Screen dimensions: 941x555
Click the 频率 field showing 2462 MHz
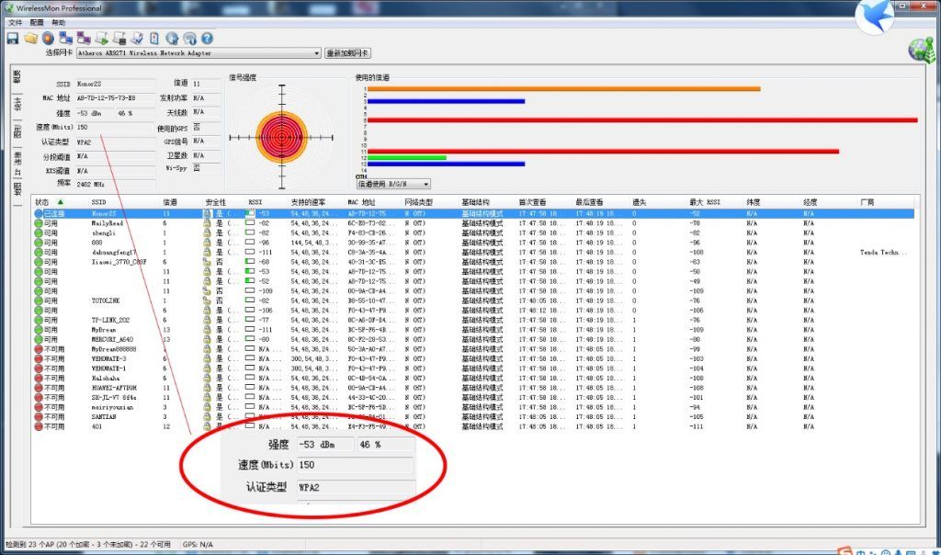click(x=115, y=184)
